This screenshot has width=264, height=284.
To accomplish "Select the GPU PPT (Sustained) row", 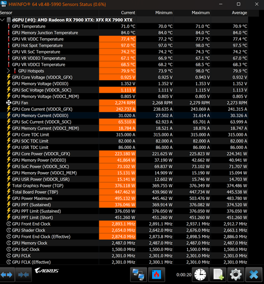I will pos(124,205).
